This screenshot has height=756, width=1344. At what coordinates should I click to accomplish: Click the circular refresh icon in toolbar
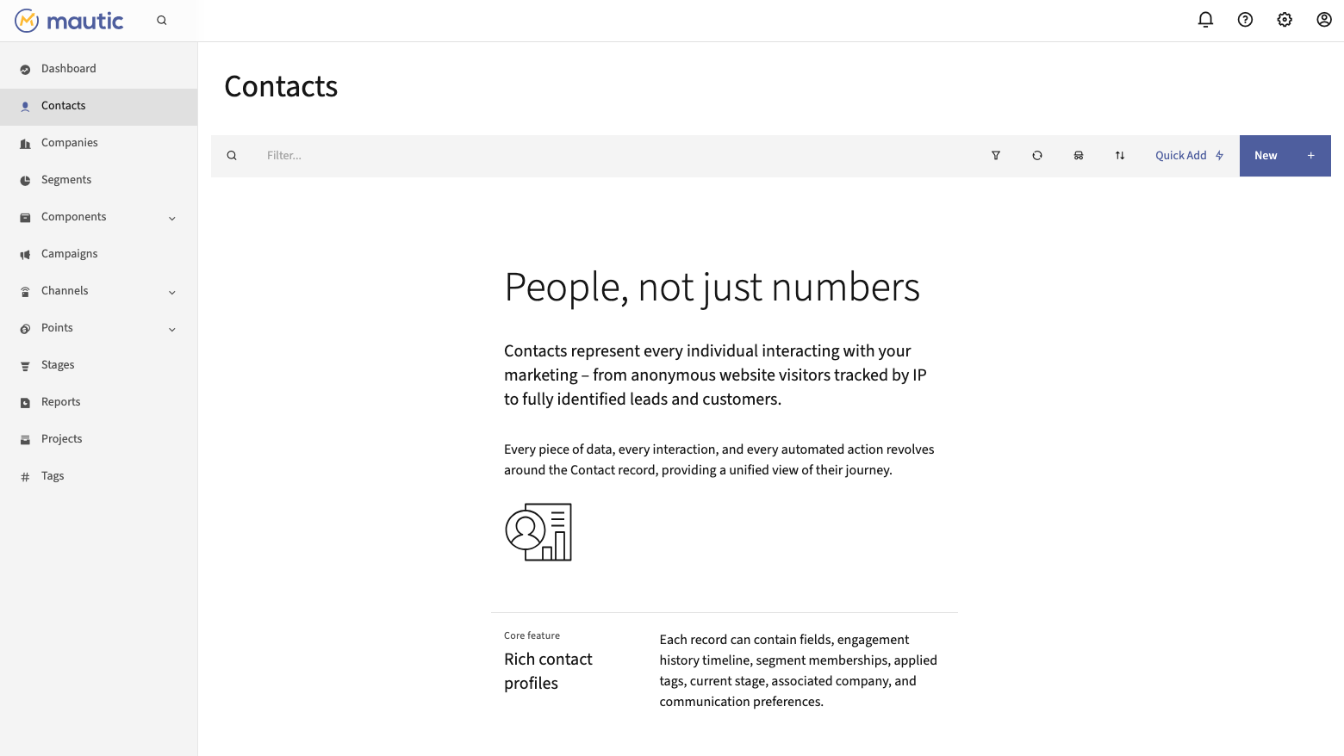(1037, 156)
